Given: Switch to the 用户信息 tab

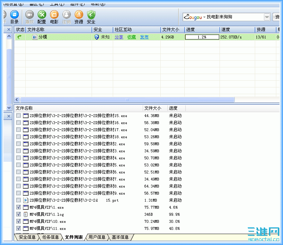Looking at the screenshot, I should [97, 237].
